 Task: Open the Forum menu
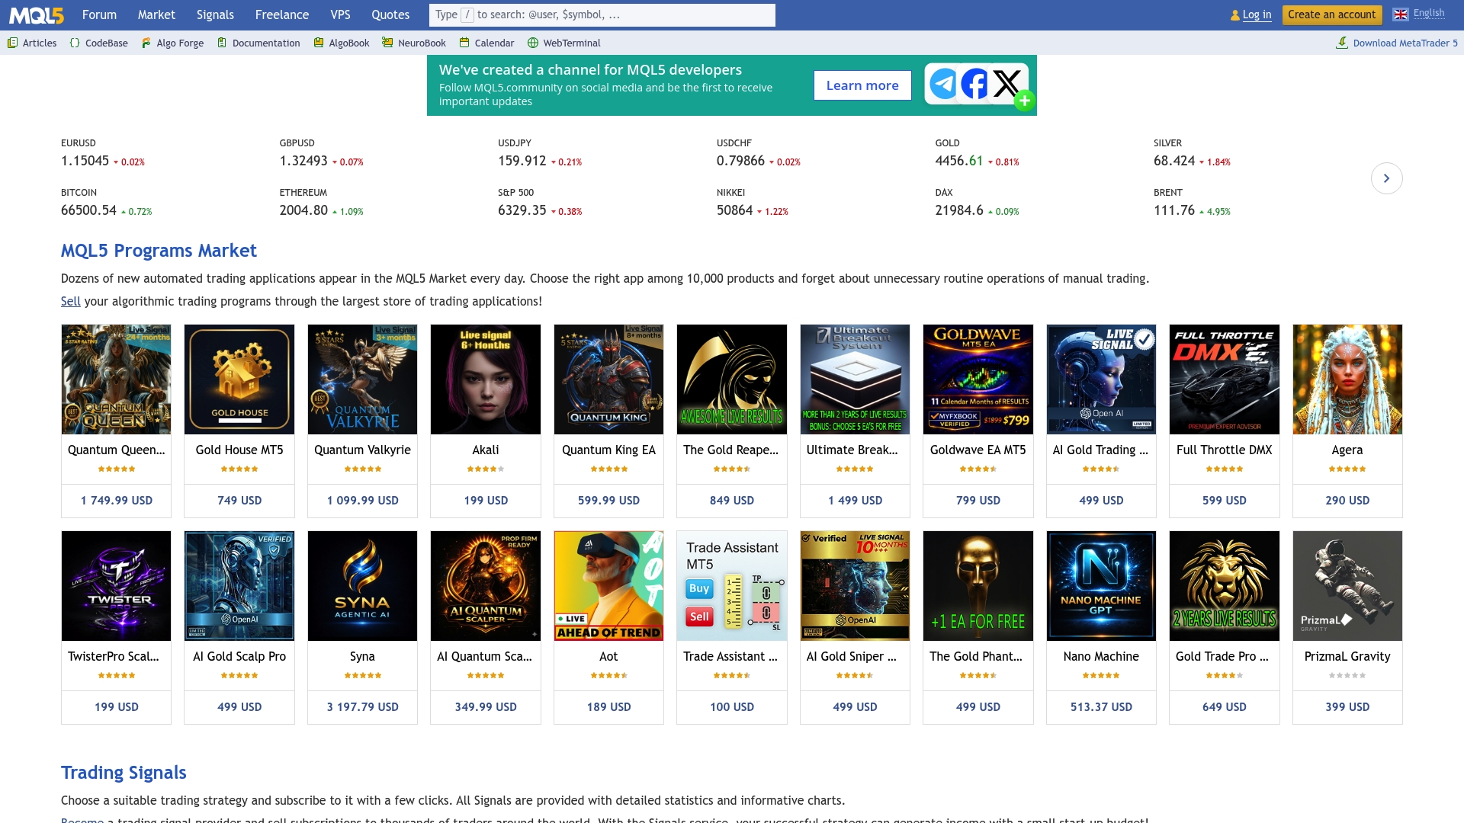coord(99,14)
